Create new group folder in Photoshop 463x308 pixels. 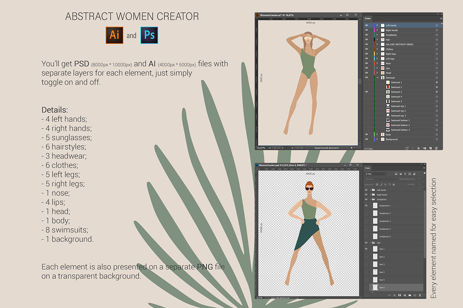410,295
